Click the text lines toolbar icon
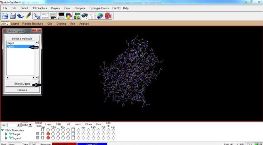263x145 pixels. pyautogui.click(x=53, y=16)
